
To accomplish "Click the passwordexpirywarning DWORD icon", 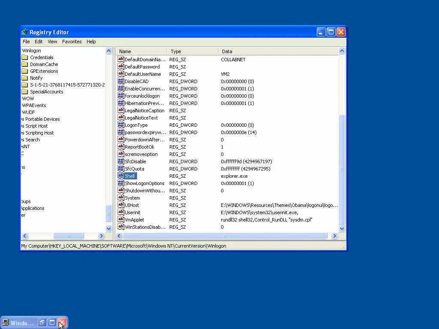I will 120,132.
